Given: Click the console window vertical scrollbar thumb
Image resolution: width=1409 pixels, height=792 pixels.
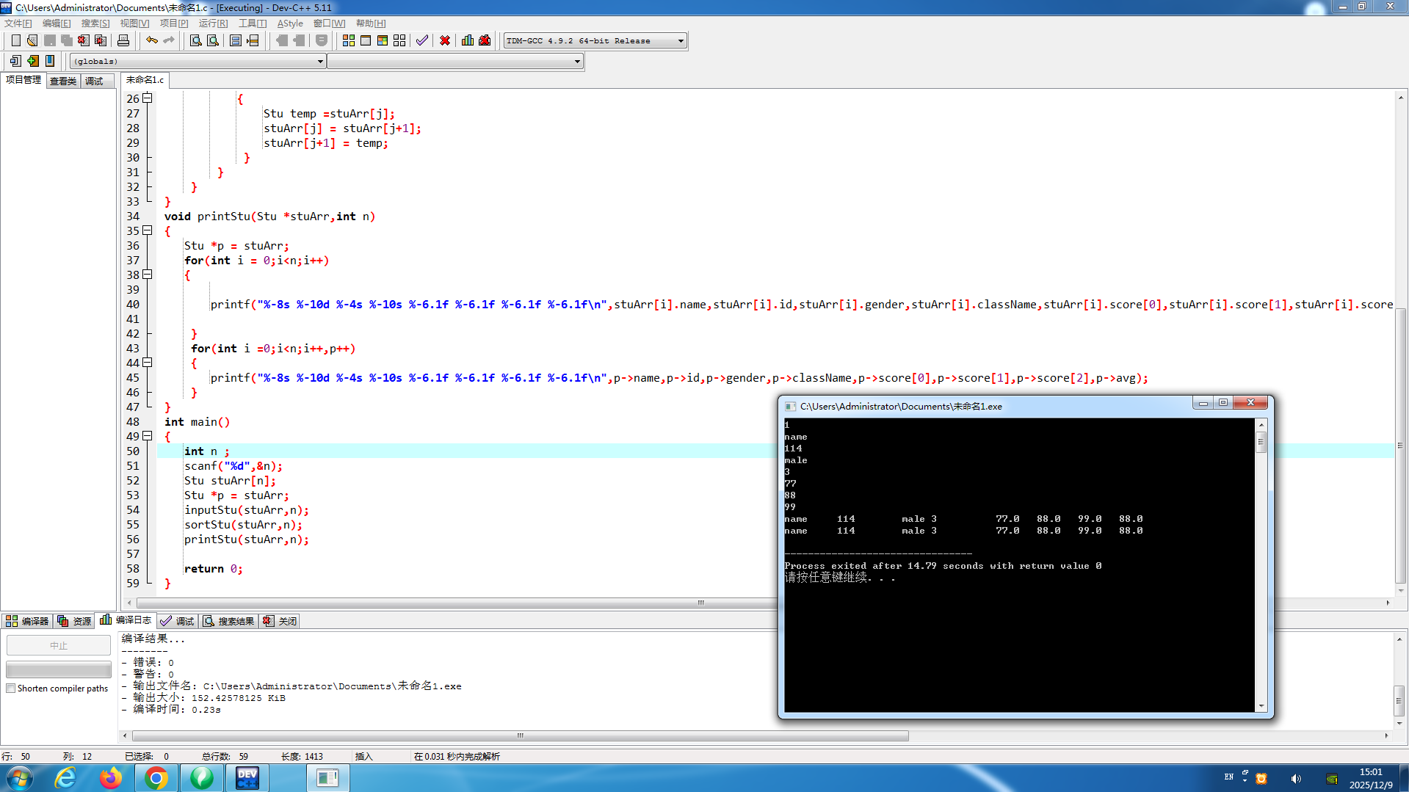Looking at the screenshot, I should point(1261,442).
